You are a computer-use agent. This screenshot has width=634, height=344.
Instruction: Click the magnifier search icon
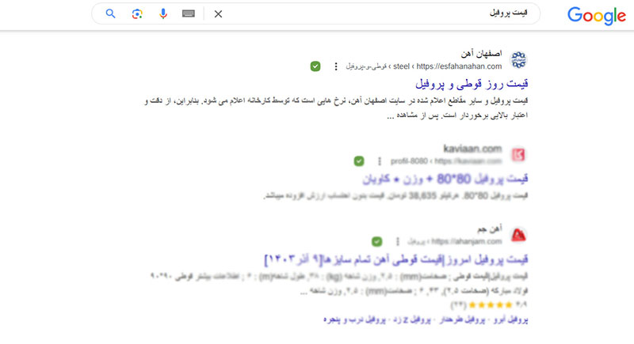coord(110,13)
